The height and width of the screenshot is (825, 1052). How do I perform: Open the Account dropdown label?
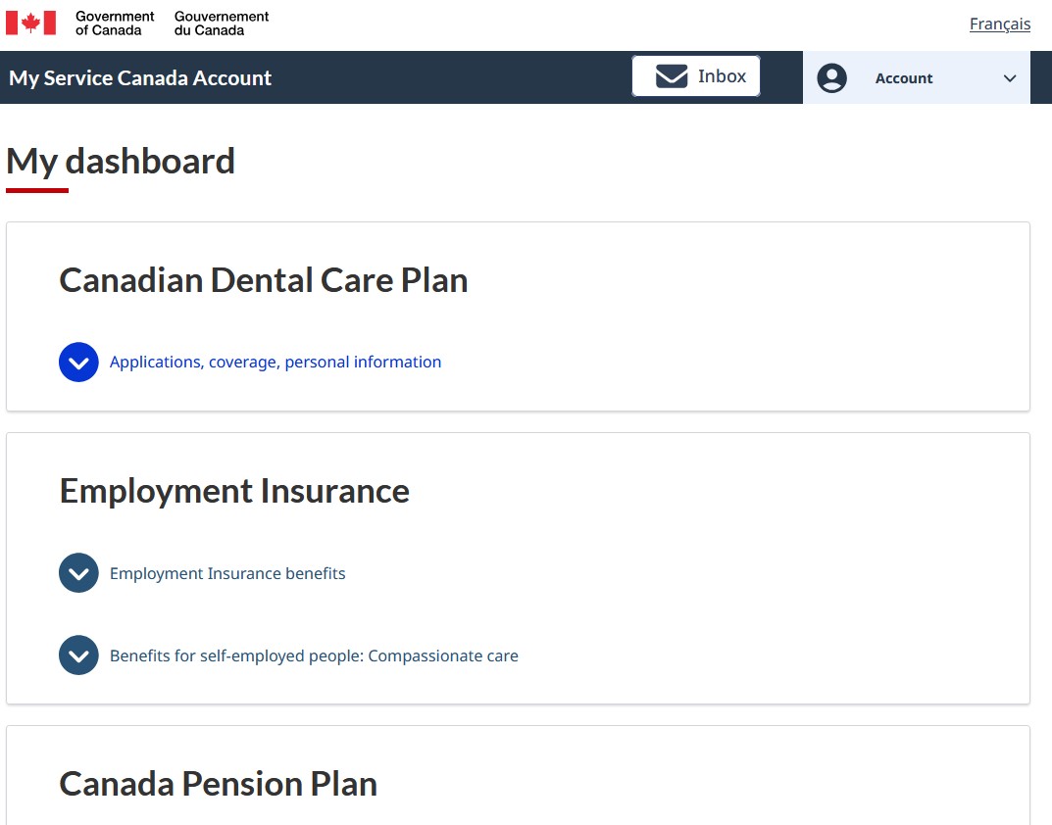point(904,78)
